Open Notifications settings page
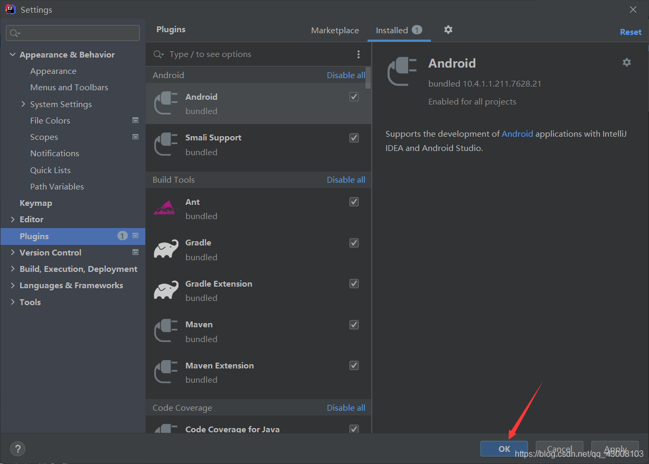649x464 pixels. click(x=54, y=153)
